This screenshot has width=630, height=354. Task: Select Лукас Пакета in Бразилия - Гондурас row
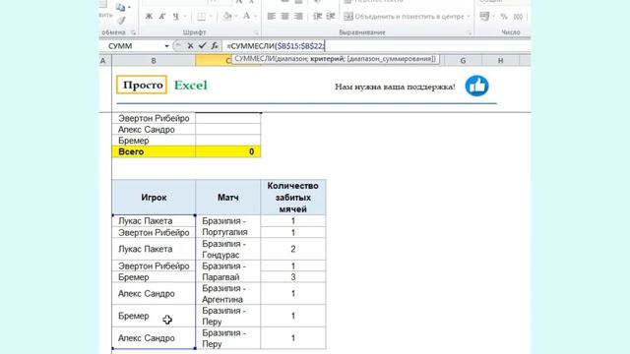pos(154,249)
